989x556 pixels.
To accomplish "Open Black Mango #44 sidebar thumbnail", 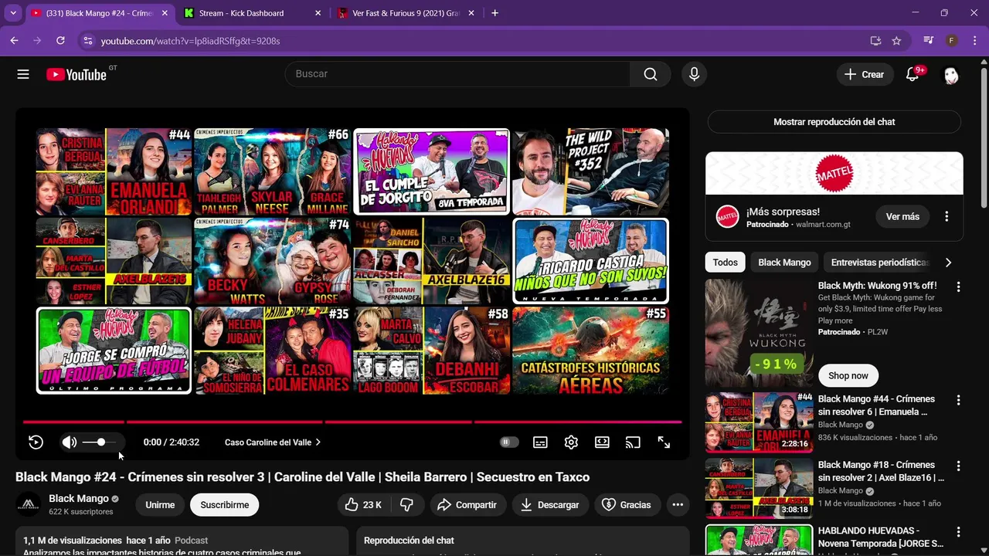I will pyautogui.click(x=759, y=422).
